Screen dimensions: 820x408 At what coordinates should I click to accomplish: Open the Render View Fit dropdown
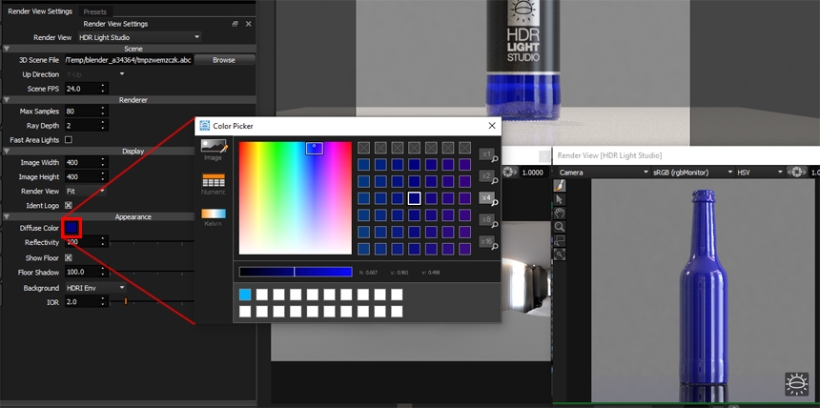(x=85, y=192)
